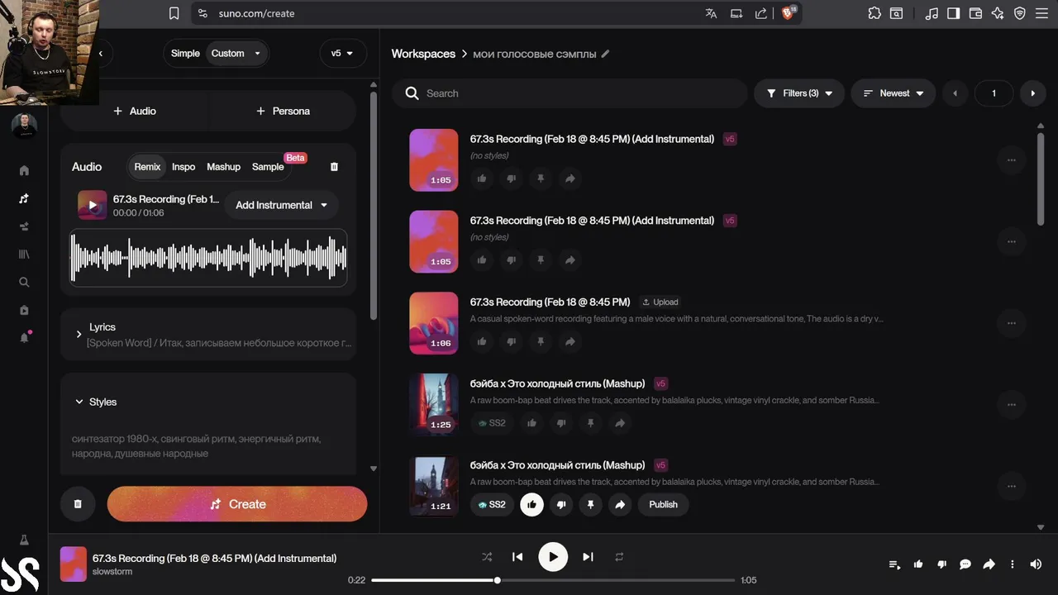
Task: Select the Inspo audio tab
Action: tap(183, 167)
